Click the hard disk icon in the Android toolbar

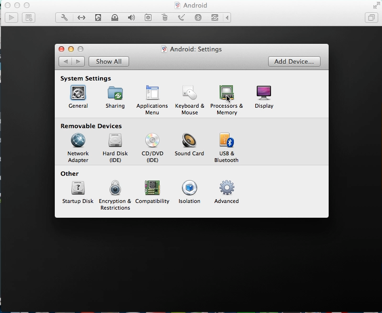pyautogui.click(x=98, y=18)
